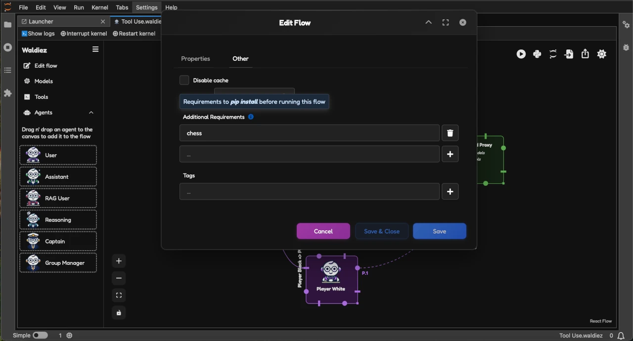Switch the theme with sun icon
Image resolution: width=633 pixels, height=341 pixels.
(x=602, y=54)
